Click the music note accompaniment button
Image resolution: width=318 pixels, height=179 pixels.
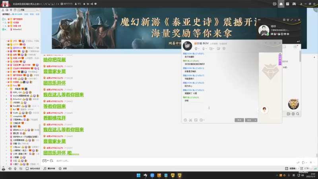pyautogui.click(x=49, y=169)
